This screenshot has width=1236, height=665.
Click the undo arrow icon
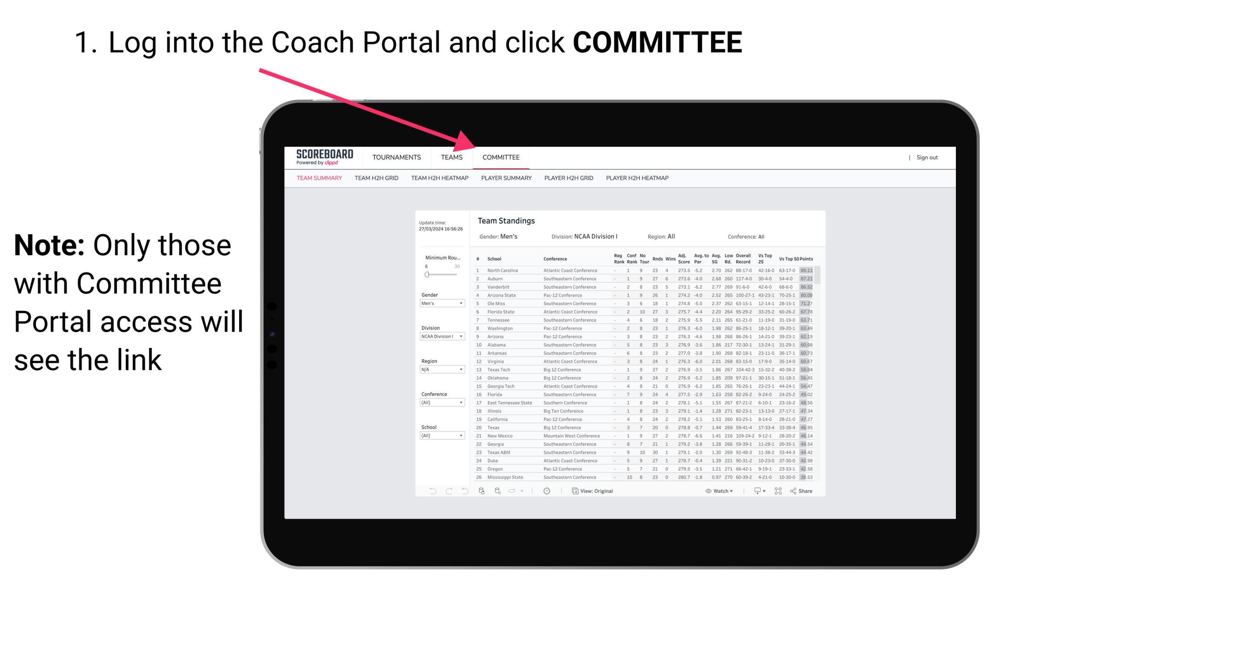click(428, 491)
